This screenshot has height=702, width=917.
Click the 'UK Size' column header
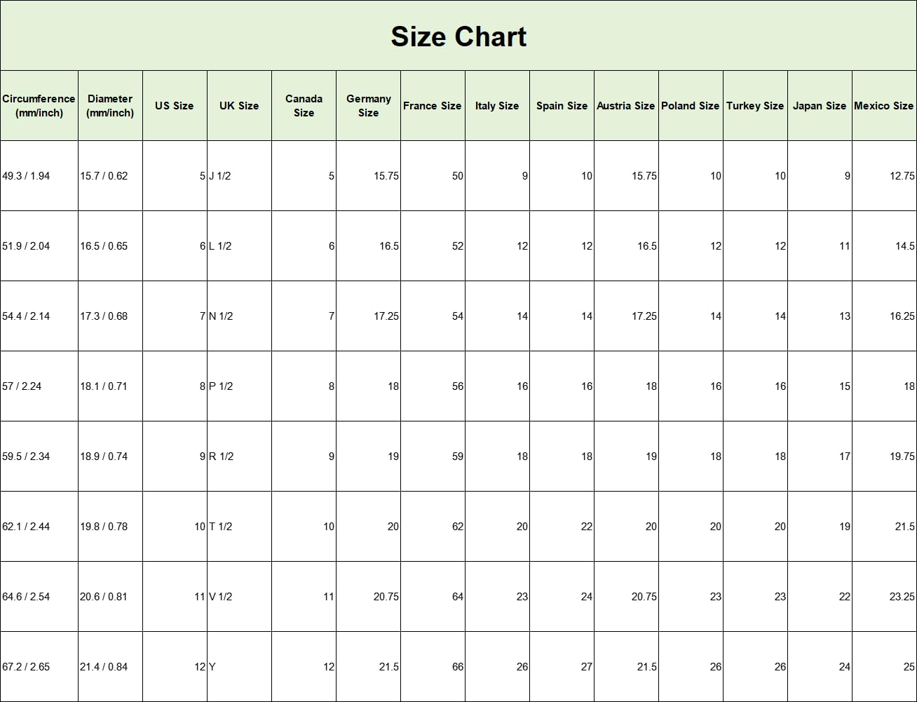(x=239, y=106)
